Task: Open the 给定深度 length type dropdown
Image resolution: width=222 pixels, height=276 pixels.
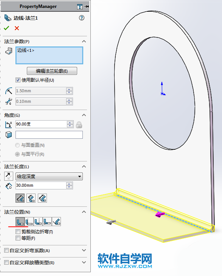Action: point(49,176)
